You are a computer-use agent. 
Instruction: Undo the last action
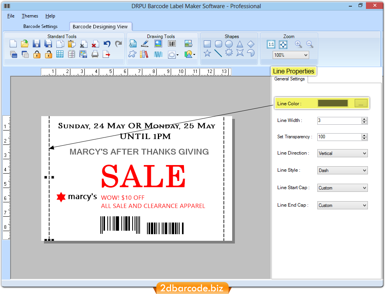(107, 44)
